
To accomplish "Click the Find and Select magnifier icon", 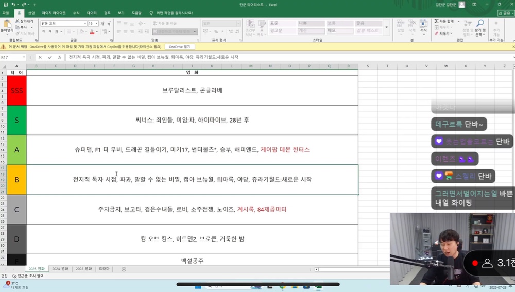I will click(480, 23).
